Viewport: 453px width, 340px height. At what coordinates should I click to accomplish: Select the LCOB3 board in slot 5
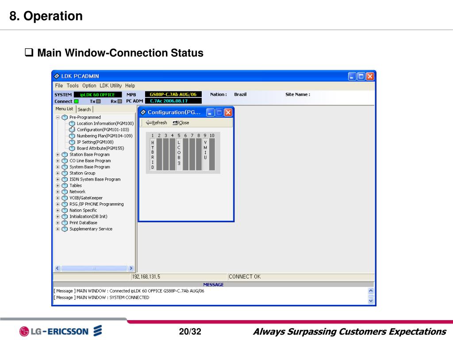[x=179, y=155]
